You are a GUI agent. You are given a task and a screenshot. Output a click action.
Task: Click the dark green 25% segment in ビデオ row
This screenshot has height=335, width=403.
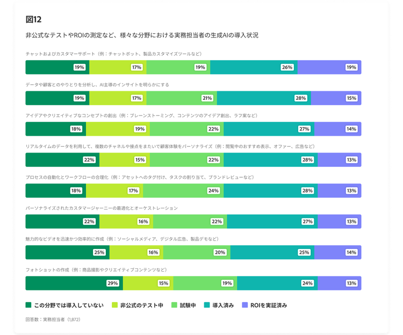[x=67, y=252]
